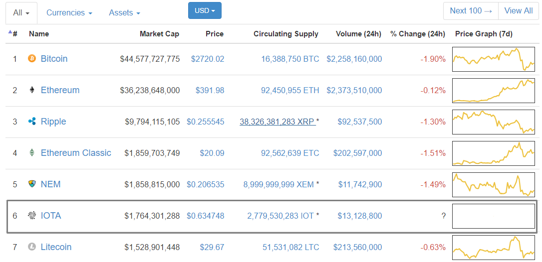This screenshot has height=262, width=542.
Task: Open Ripple 7d price graph
Action: [494, 122]
